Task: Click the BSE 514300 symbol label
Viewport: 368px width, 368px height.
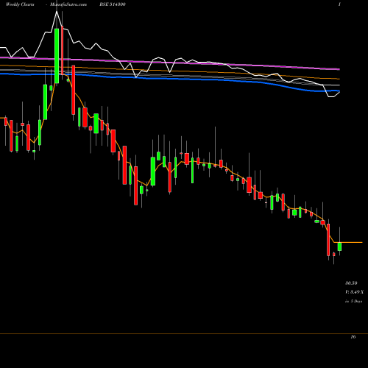Action: point(113,4)
